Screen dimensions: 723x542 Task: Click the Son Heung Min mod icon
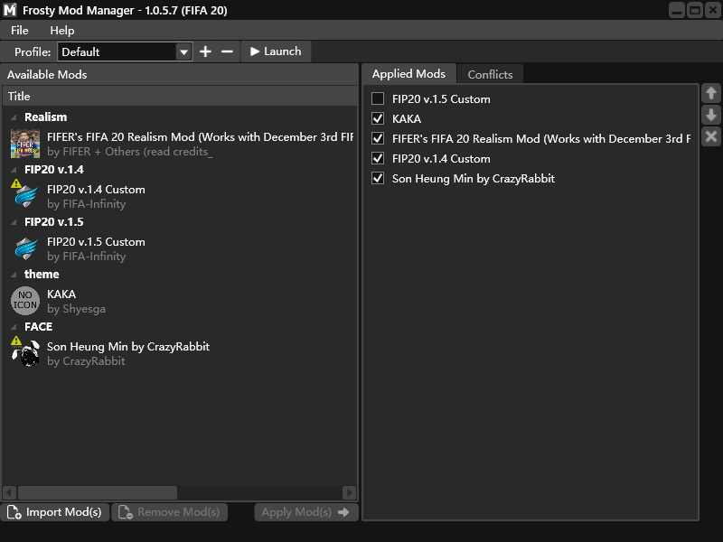pyautogui.click(x=27, y=353)
